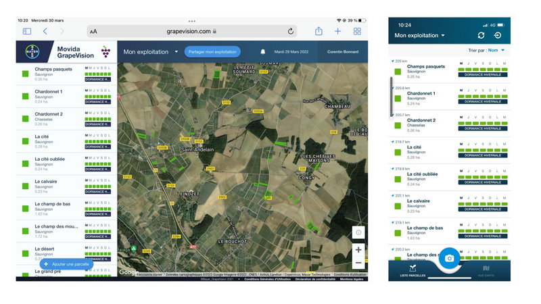Tap the camera button in mobile app
This screenshot has width=541, height=304.
(449, 257)
